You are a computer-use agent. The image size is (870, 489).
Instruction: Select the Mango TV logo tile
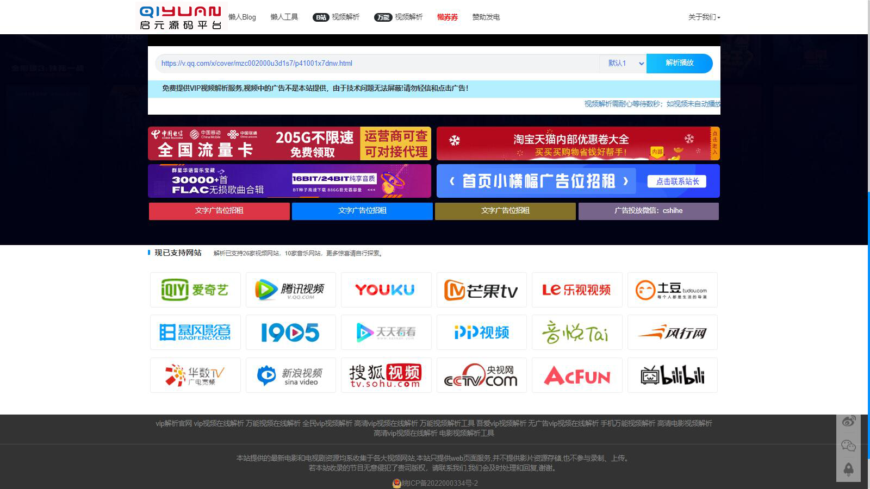481,290
